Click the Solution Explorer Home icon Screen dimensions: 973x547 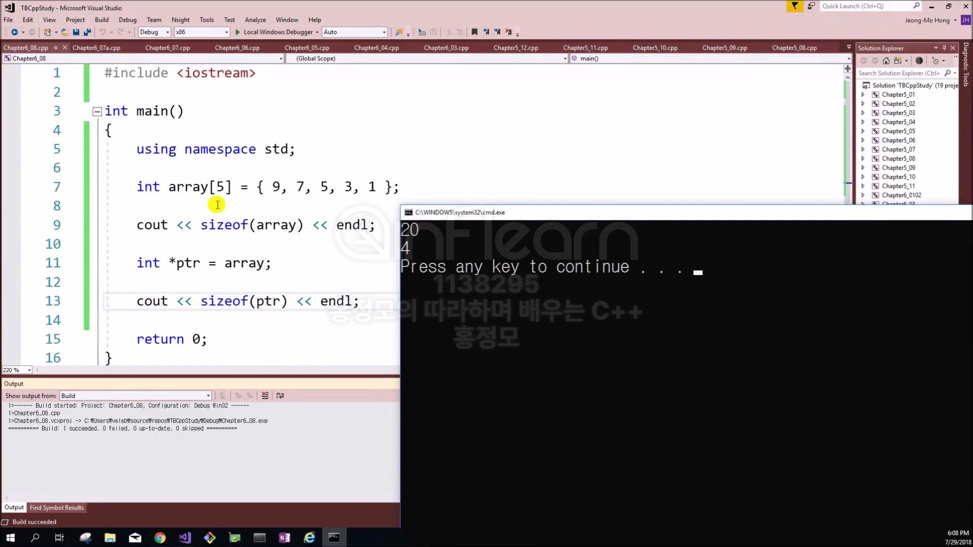pyautogui.click(x=886, y=61)
